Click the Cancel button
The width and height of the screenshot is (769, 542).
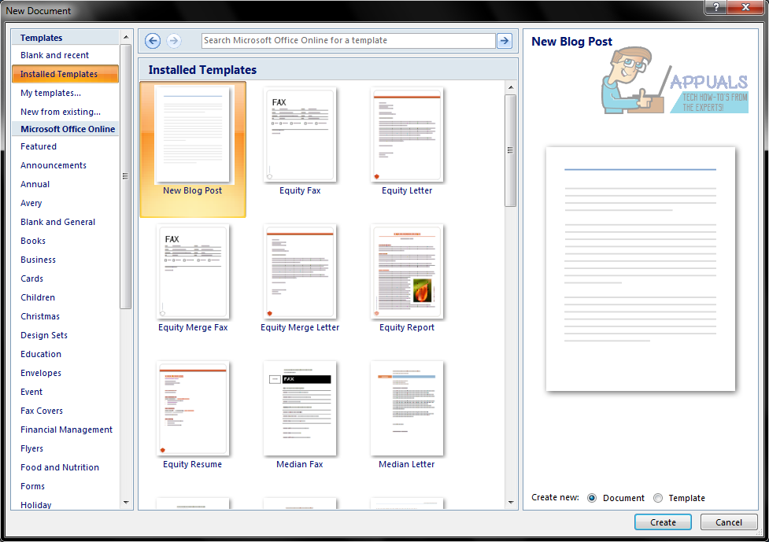(x=728, y=522)
